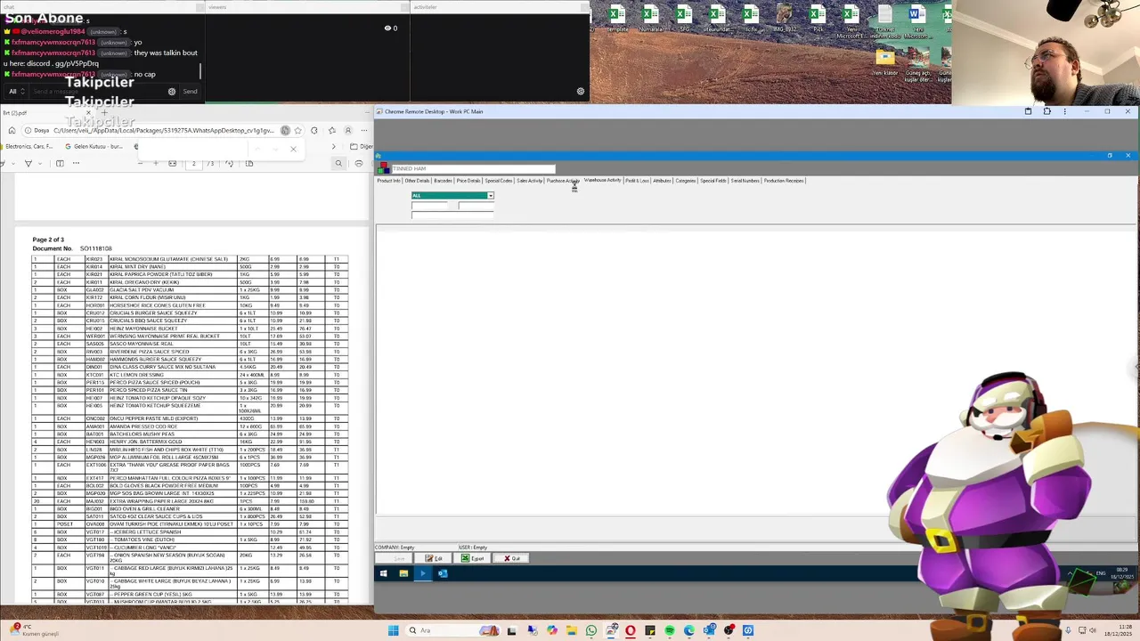1140x641 pixels.
Task: Switch to the Attributes tab
Action: point(662,181)
